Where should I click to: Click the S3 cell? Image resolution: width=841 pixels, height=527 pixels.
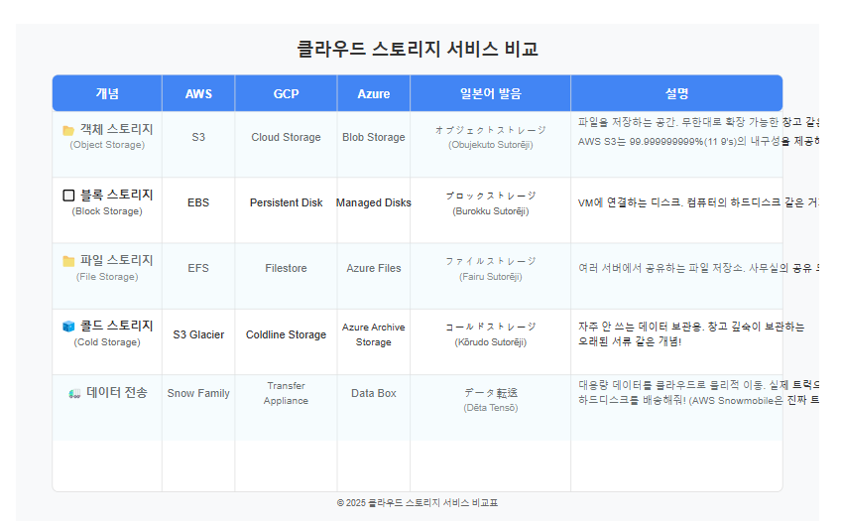(198, 137)
